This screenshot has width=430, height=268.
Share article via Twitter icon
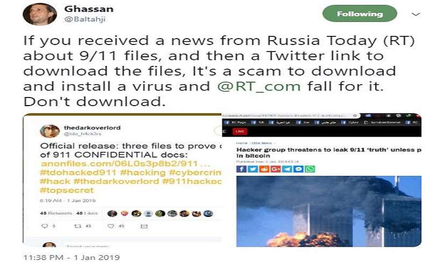click(x=253, y=169)
